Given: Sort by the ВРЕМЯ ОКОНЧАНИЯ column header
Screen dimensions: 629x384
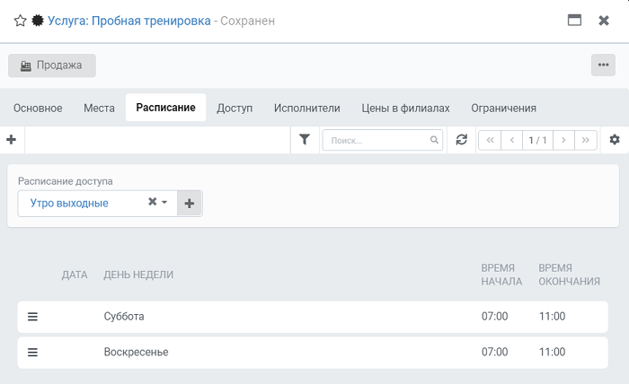Looking at the screenshot, I should click(x=569, y=275).
